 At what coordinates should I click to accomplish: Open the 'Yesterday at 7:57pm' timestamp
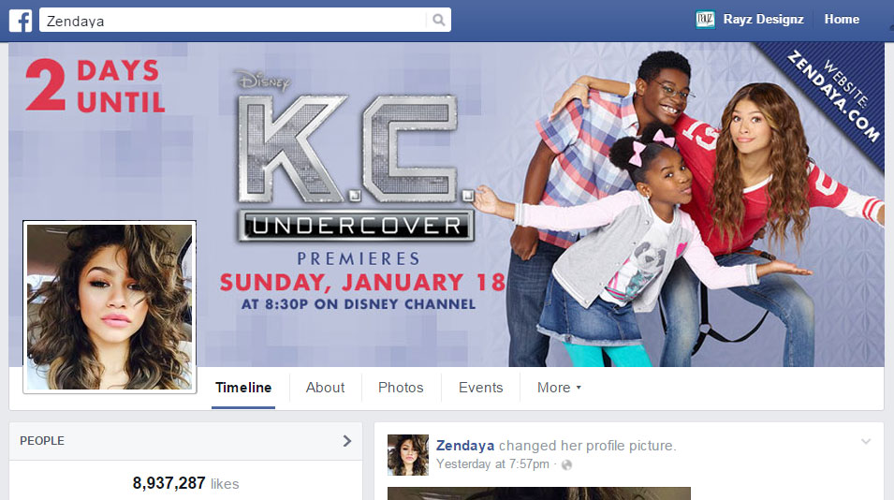(493, 464)
